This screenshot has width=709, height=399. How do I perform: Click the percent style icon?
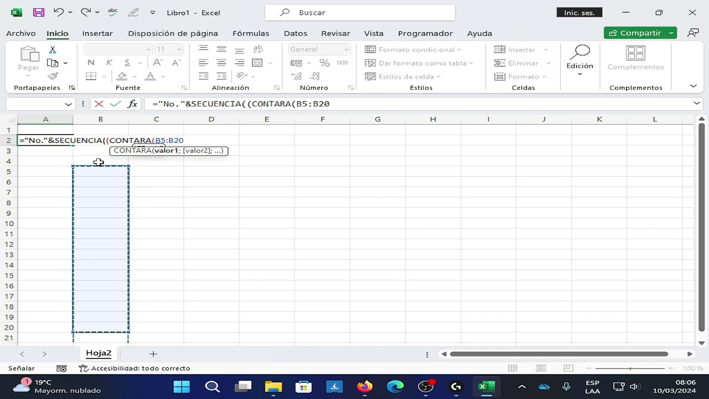[x=325, y=63]
